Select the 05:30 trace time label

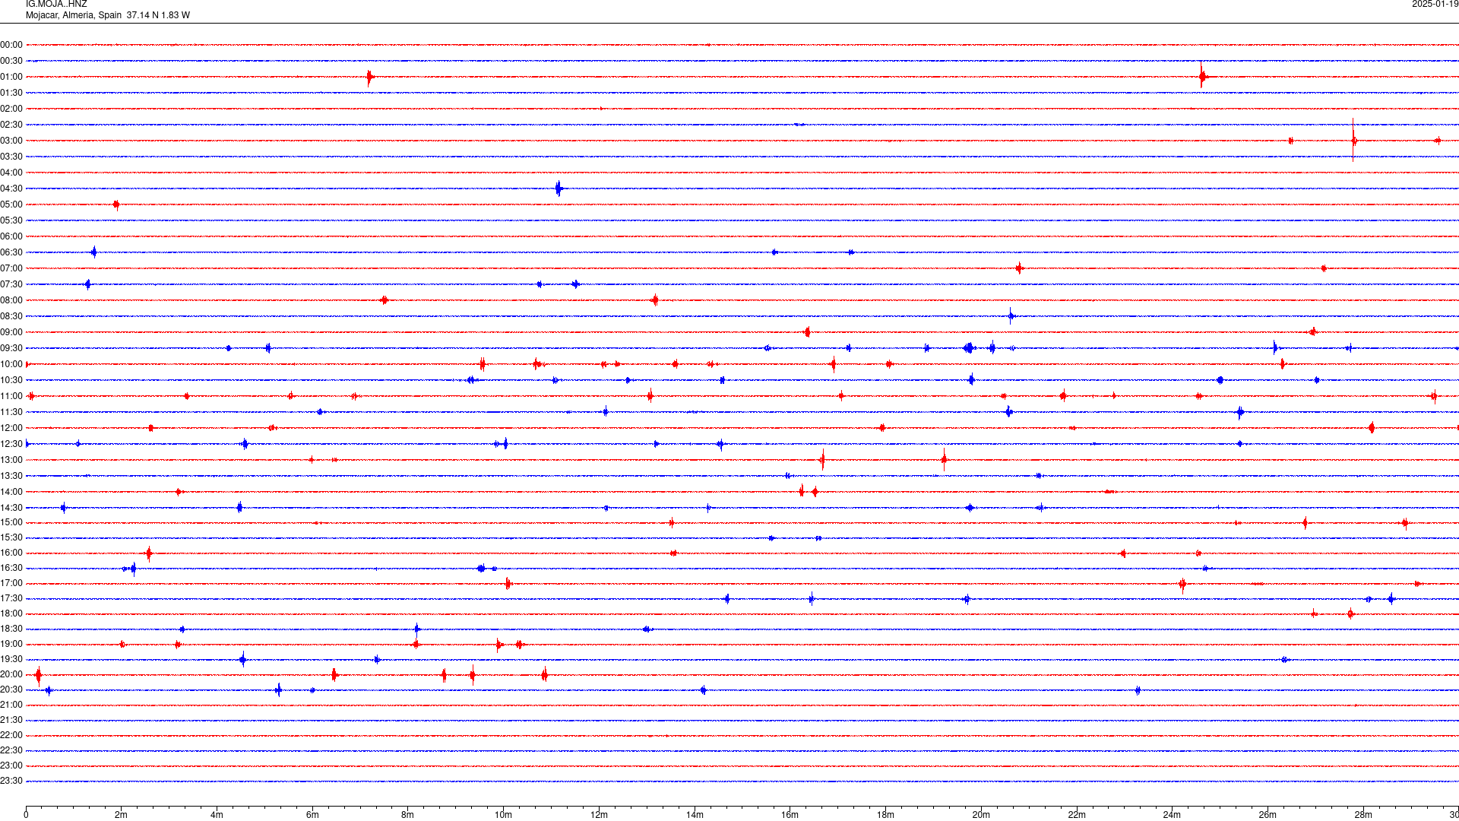pyautogui.click(x=11, y=220)
